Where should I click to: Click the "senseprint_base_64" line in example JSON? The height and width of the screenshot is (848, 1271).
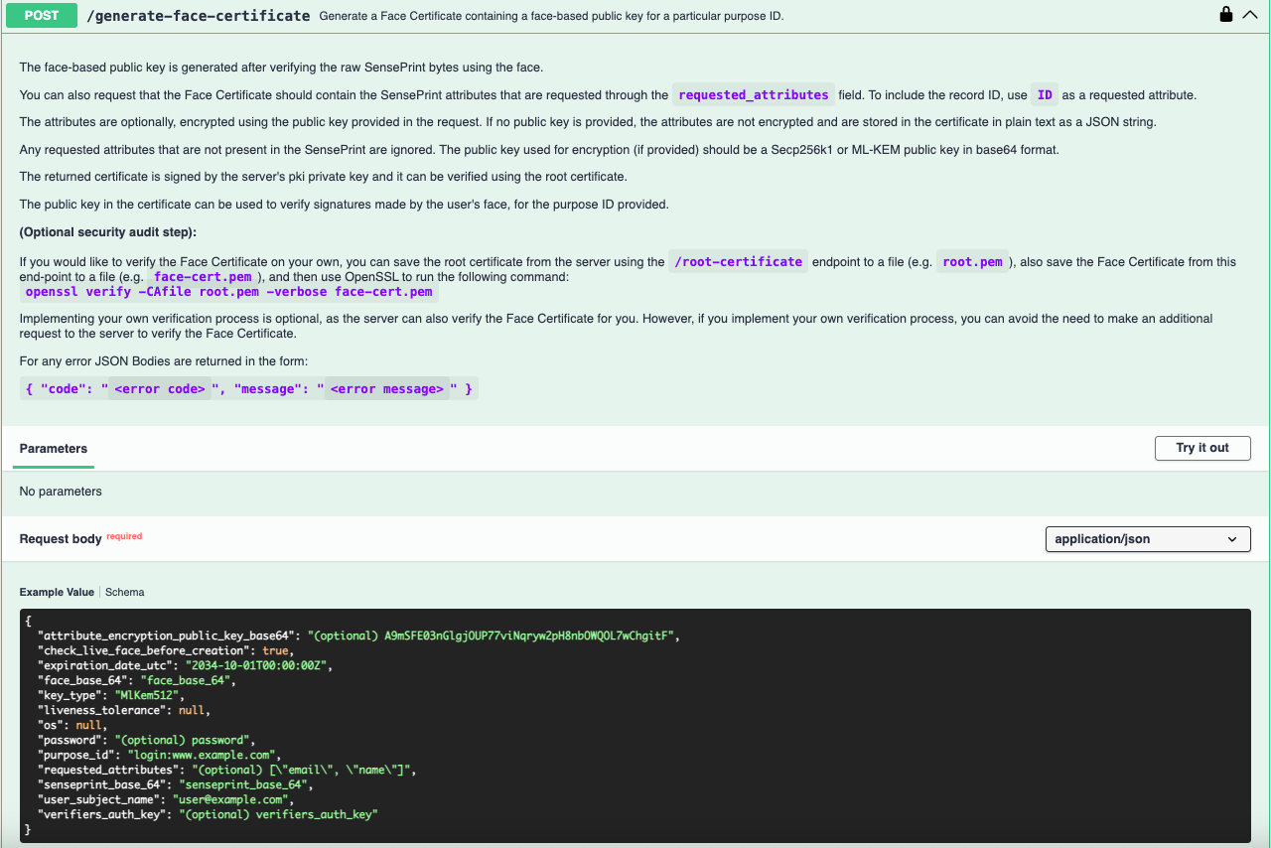(x=175, y=784)
